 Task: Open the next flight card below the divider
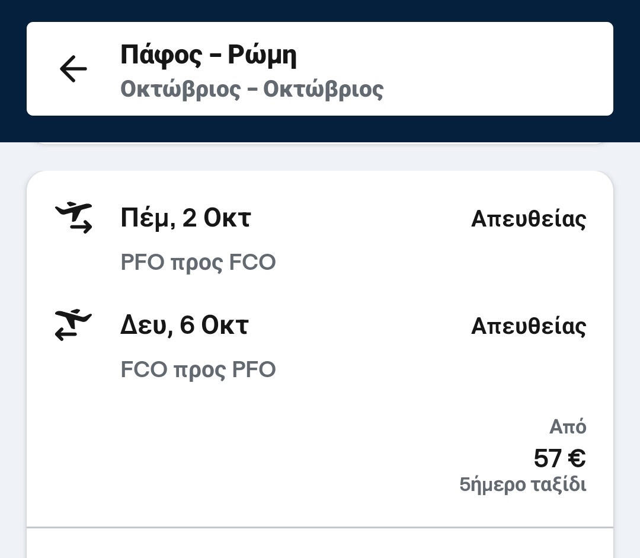pos(320,544)
